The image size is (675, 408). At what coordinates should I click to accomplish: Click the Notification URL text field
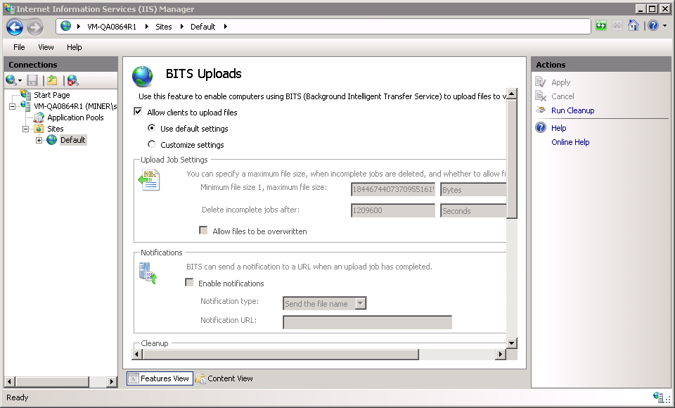367,322
